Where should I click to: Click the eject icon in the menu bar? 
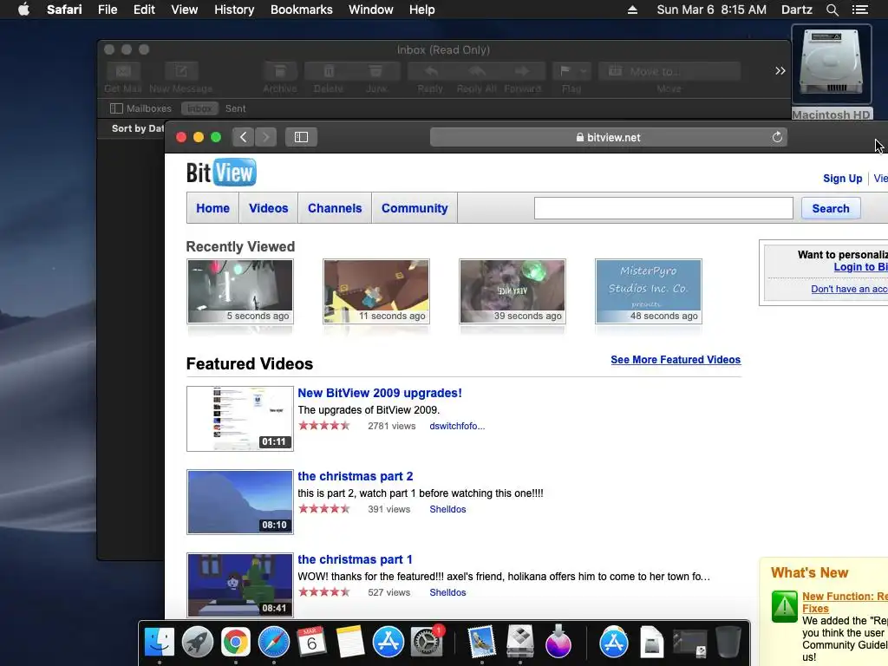click(632, 10)
